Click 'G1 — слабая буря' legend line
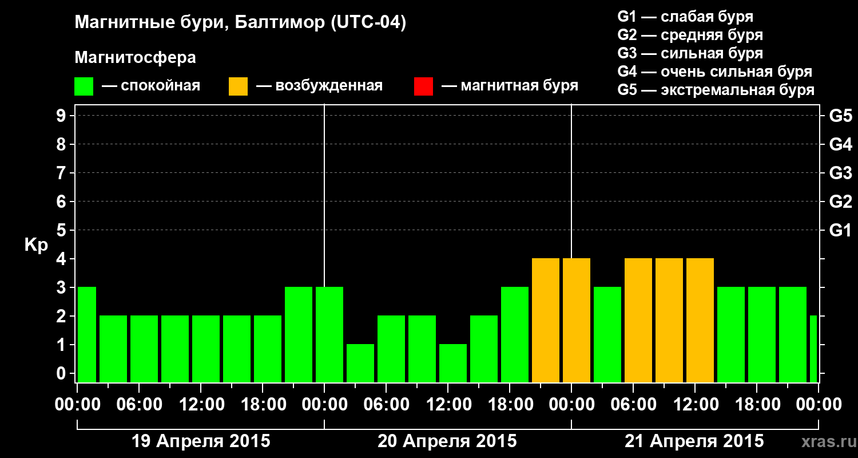Screen dimensions: 858x458 tap(685, 16)
